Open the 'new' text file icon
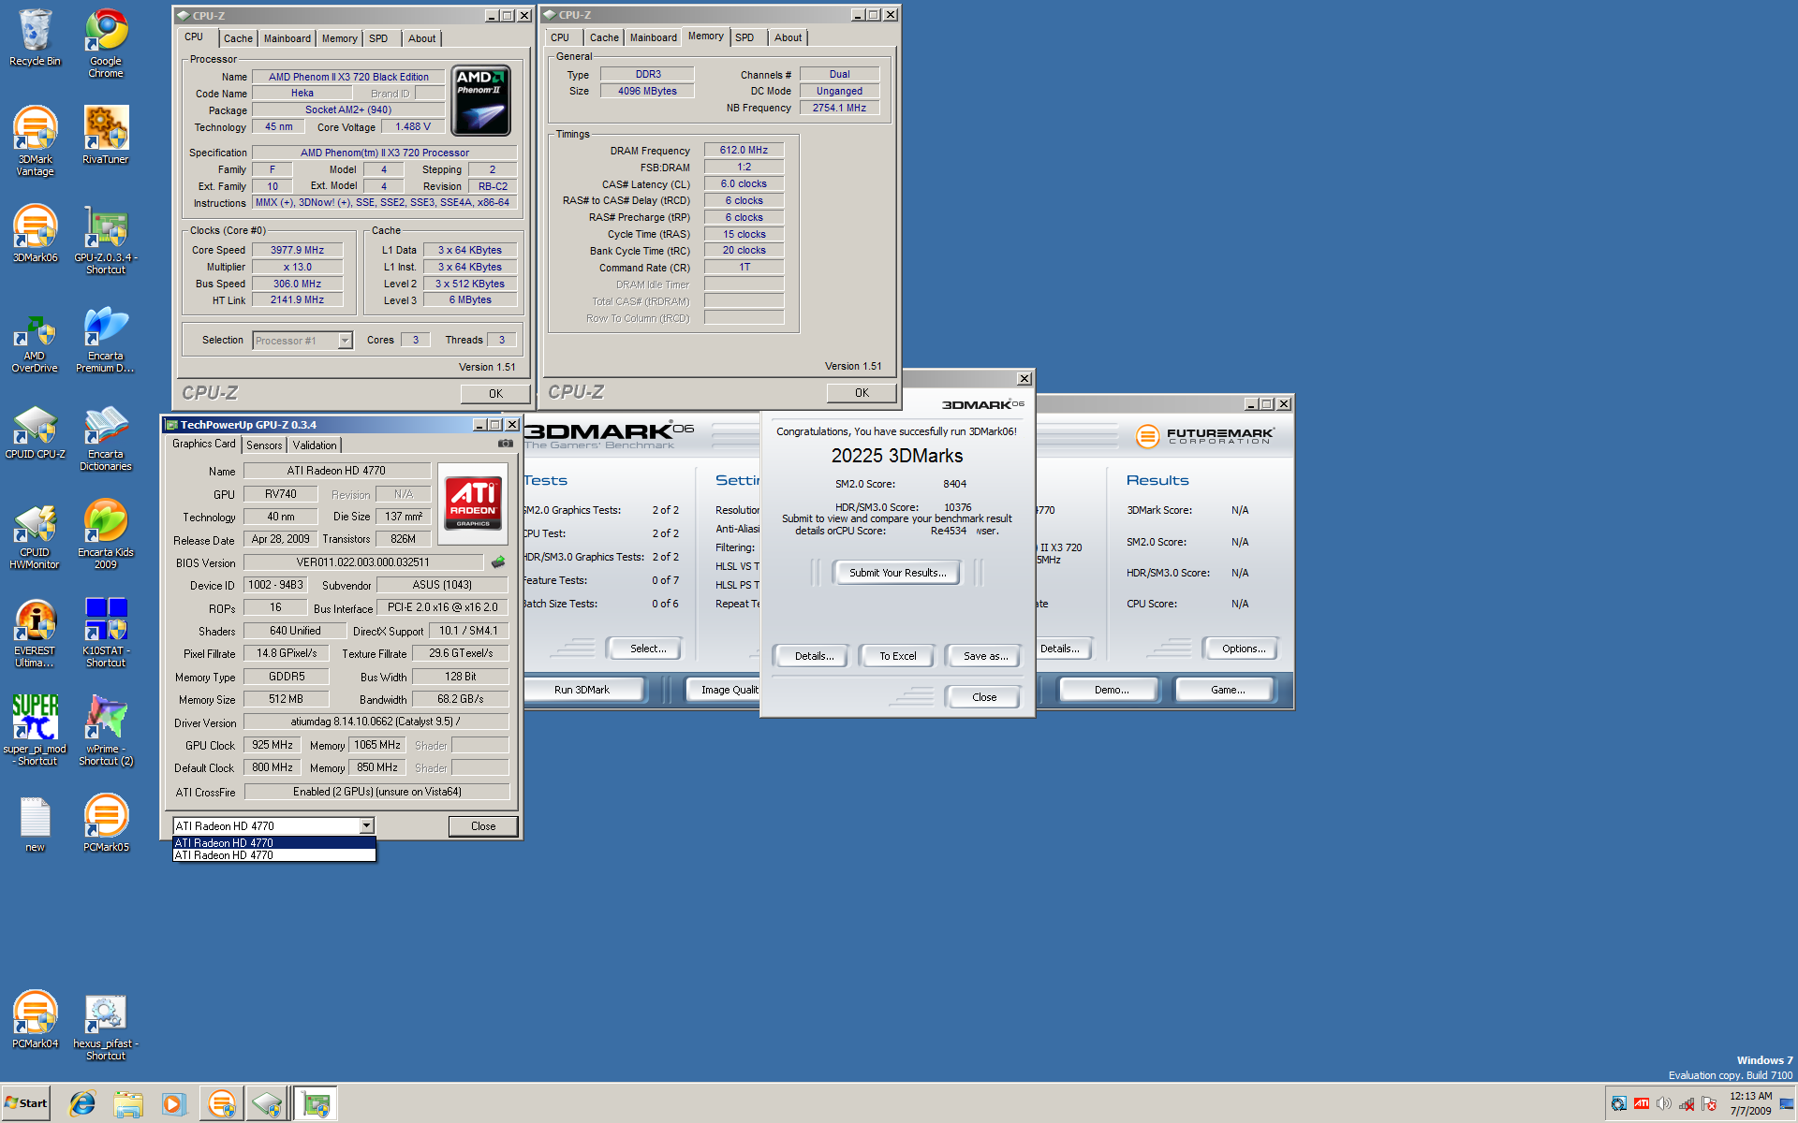The image size is (1798, 1123). [35, 824]
